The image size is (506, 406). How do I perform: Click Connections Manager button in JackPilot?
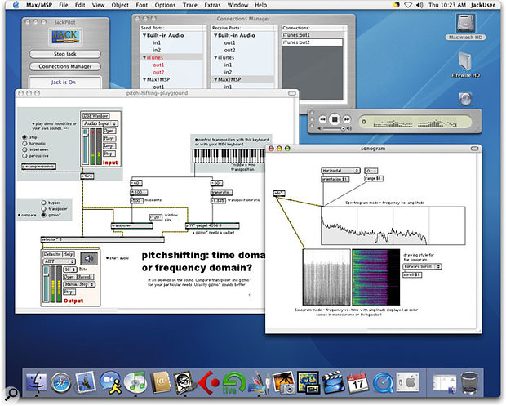tap(64, 66)
